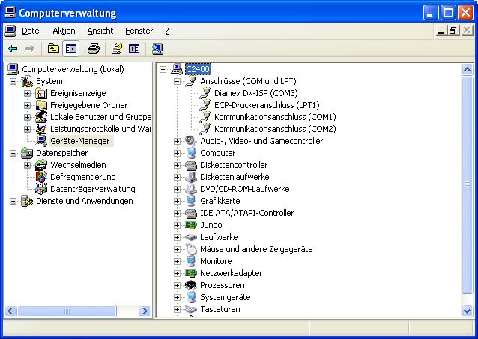Screen dimensions: 478x339
Task: Expand the Systemgeräte node
Action: click(177, 297)
